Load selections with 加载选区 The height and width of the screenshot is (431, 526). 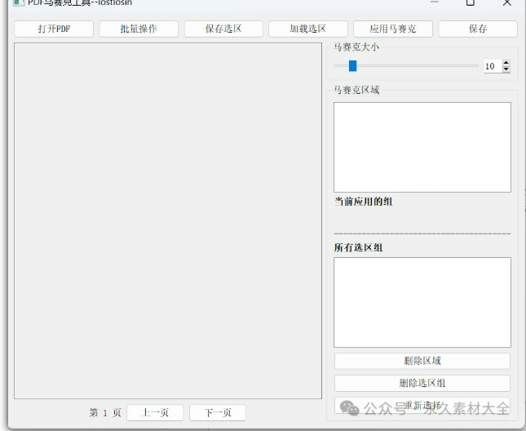[307, 29]
